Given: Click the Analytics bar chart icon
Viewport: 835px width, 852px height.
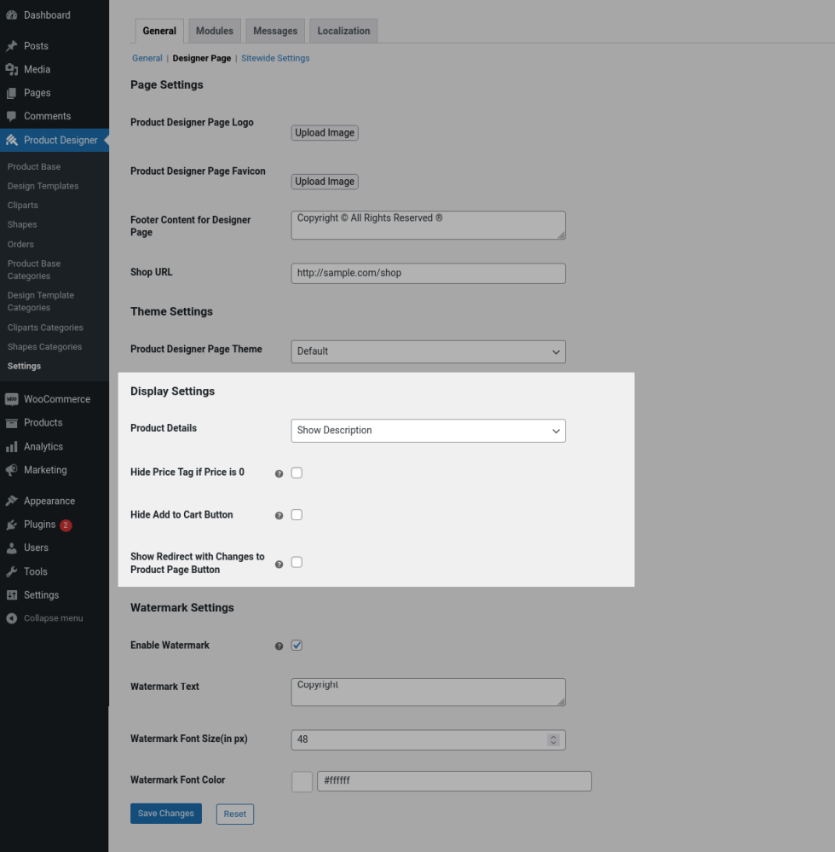Looking at the screenshot, I should [x=12, y=447].
